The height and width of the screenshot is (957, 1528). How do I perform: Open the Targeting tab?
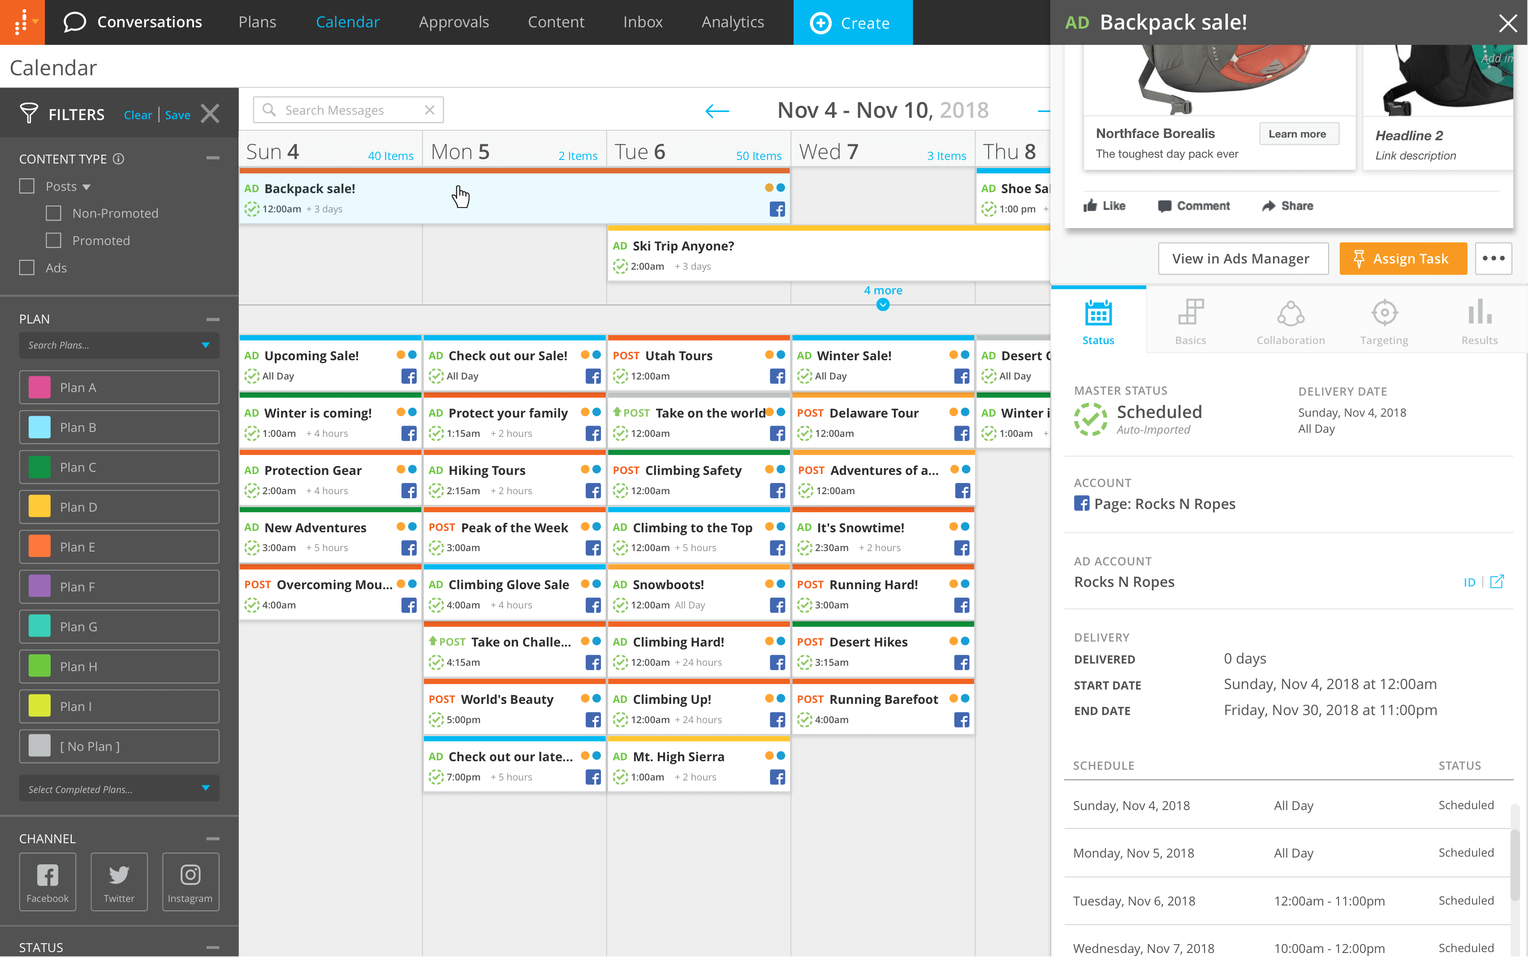[x=1384, y=322]
